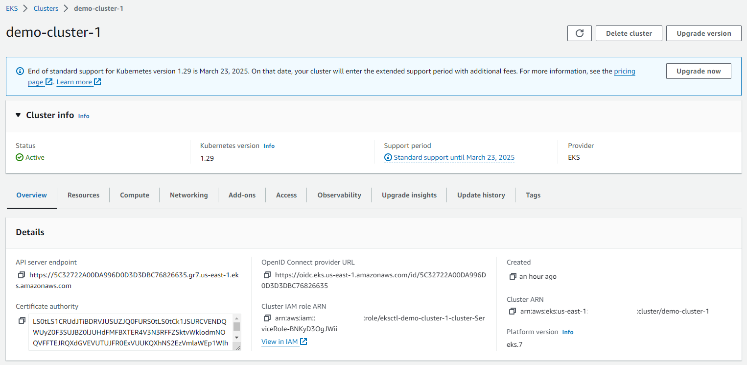Open Info link beside Cluster info
This screenshot has width=747, height=365.
84,116
